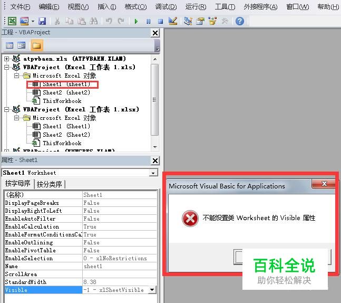Click the project tree vertical scrollbar thumb
The width and height of the screenshot is (341, 303).
(x=154, y=100)
